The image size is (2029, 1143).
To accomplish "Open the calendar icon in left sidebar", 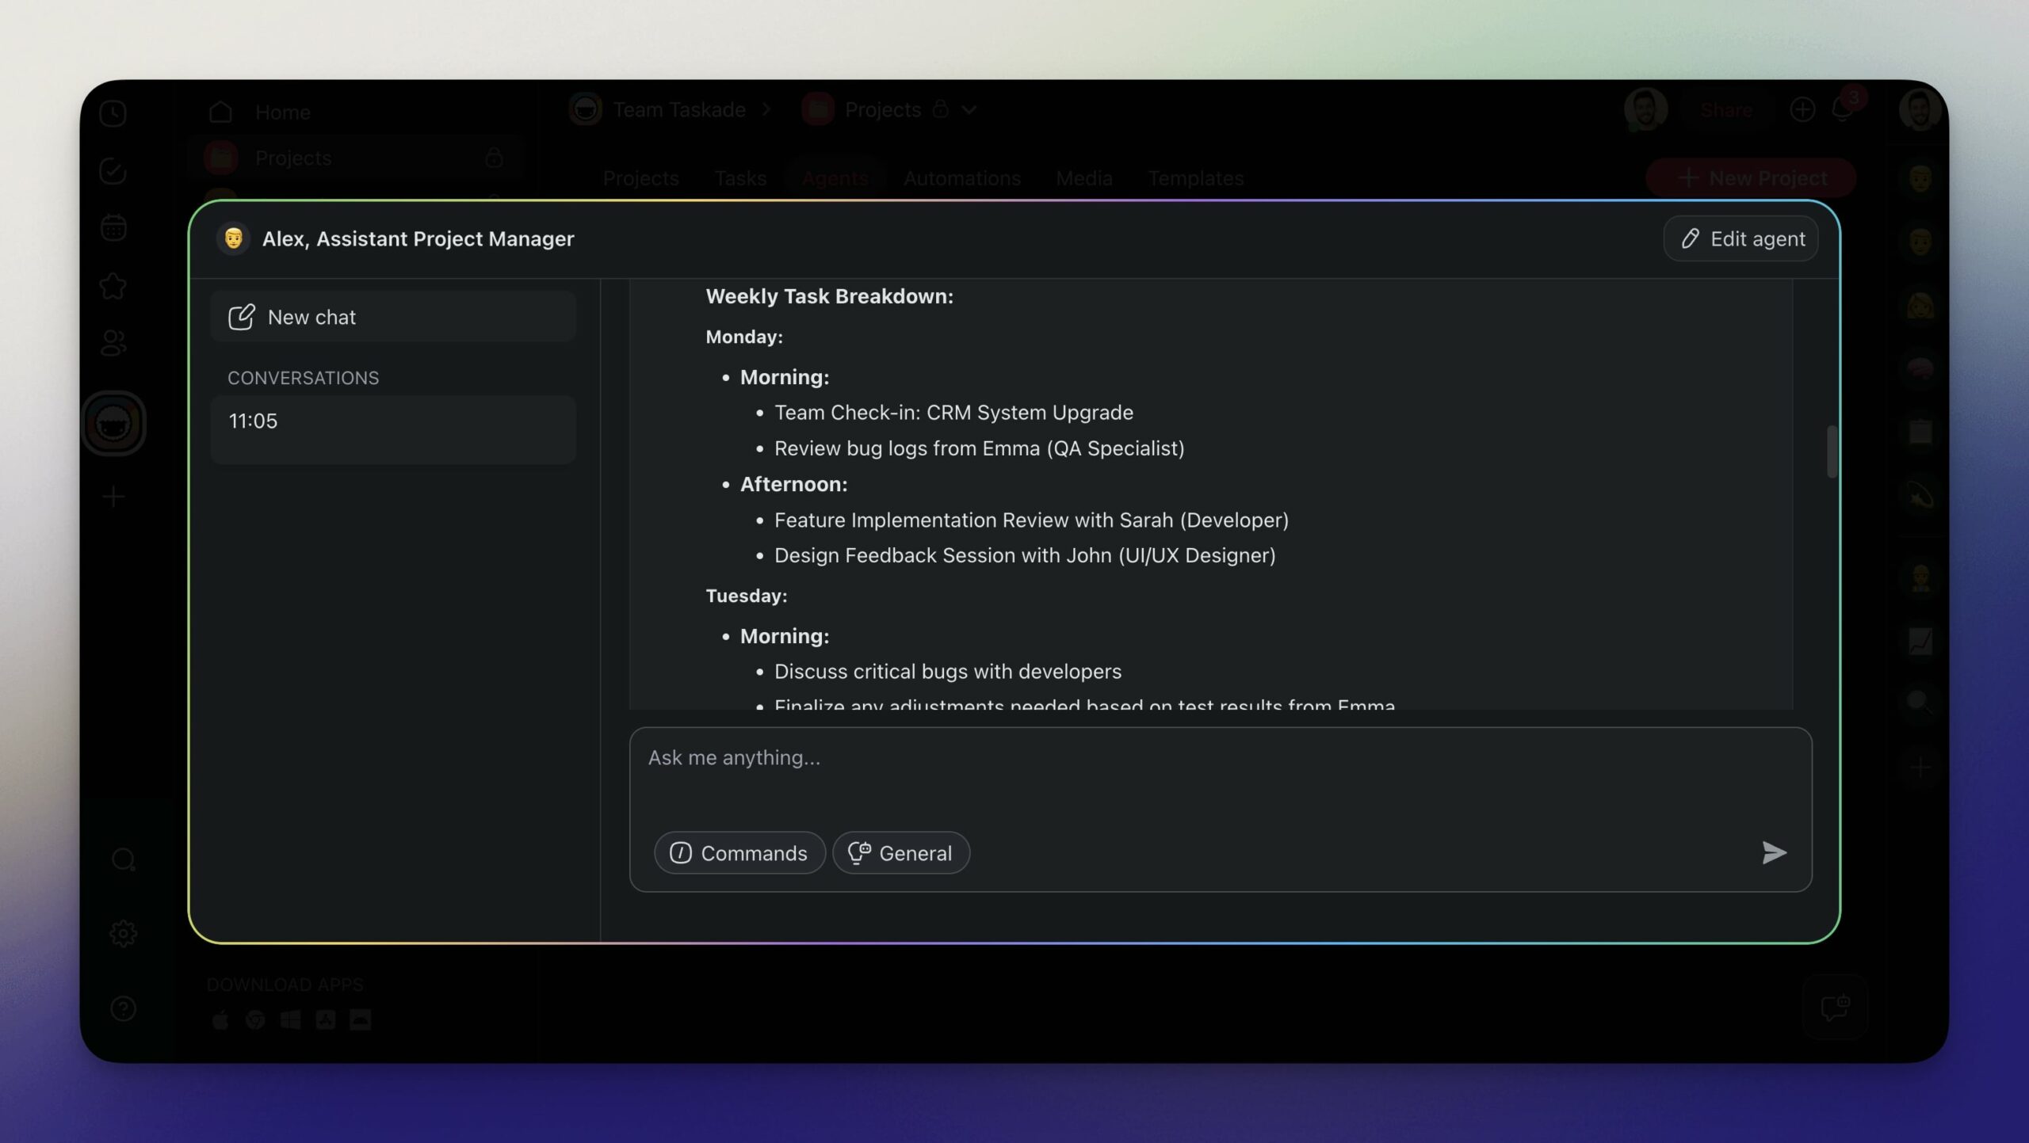I will coord(113,228).
